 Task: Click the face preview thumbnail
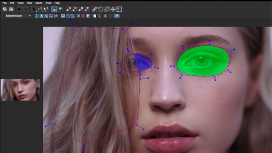coord(20,90)
